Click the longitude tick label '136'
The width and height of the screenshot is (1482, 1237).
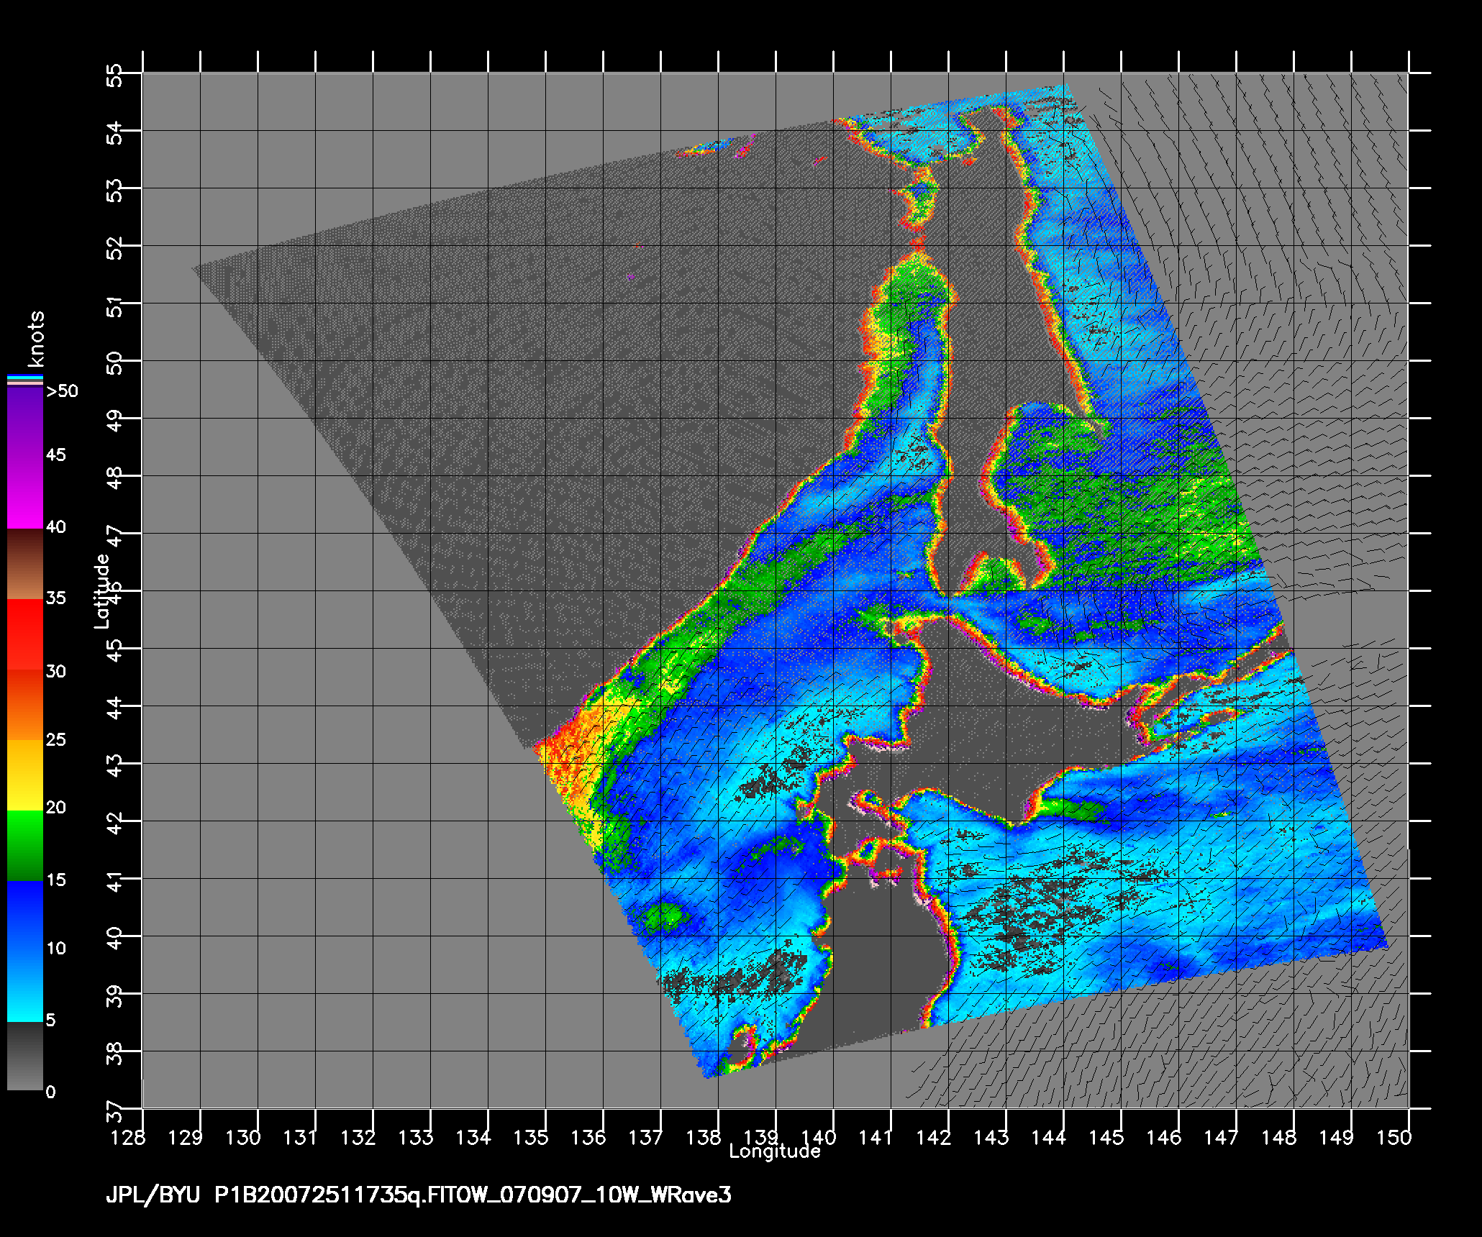[x=588, y=1137]
